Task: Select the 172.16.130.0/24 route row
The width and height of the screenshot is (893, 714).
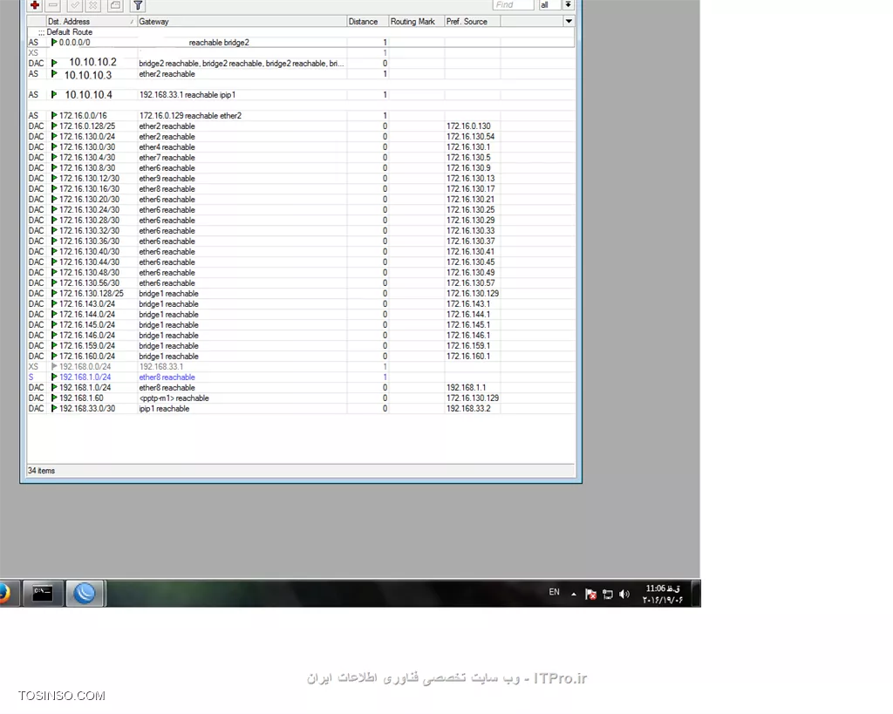Action: pos(301,137)
